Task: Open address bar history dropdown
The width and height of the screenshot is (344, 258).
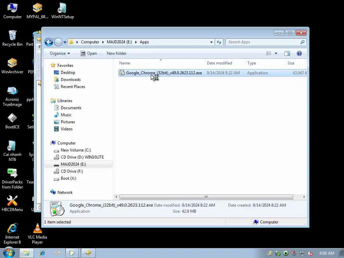Action: [x=211, y=42]
